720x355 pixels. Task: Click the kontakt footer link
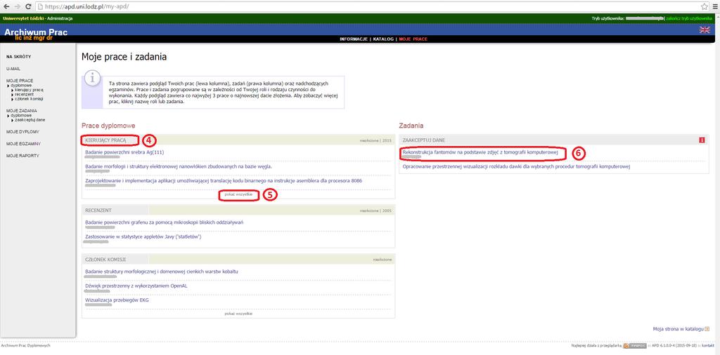[x=707, y=345]
